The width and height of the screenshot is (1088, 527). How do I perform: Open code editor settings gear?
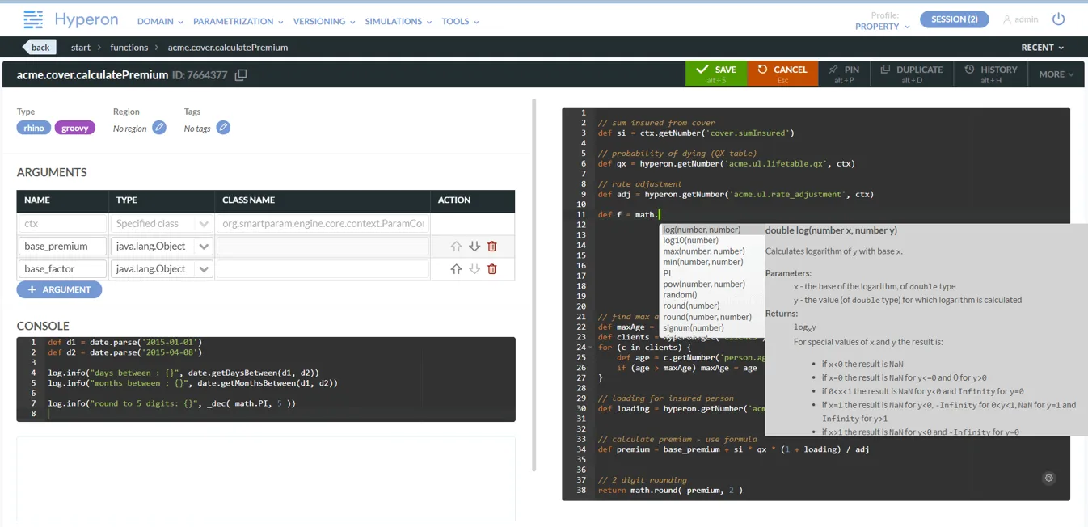click(1048, 478)
